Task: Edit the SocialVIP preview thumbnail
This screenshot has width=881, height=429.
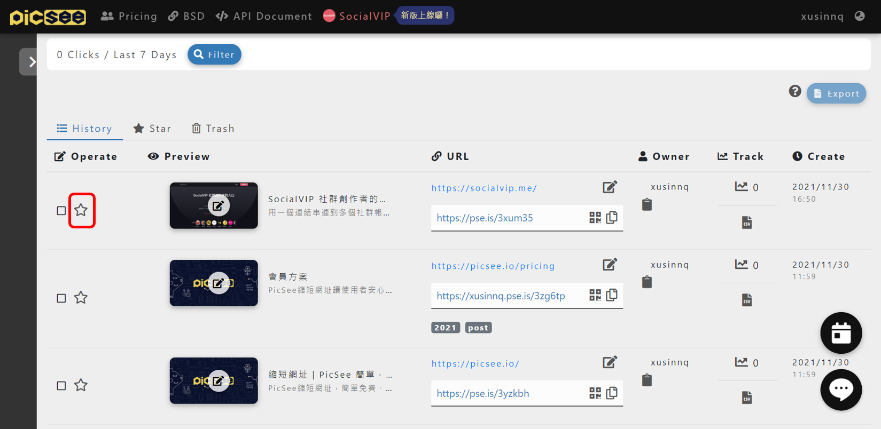Action: pyautogui.click(x=219, y=205)
